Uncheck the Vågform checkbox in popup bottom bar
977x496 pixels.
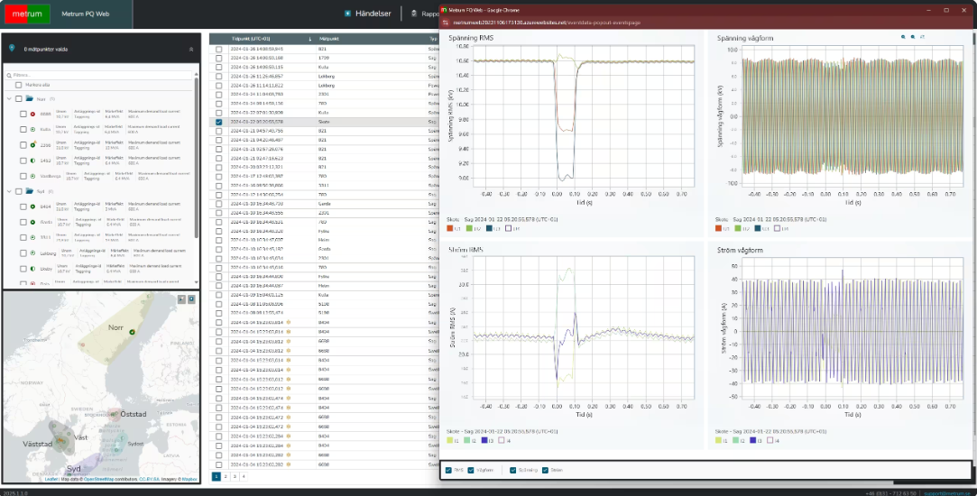471,471
